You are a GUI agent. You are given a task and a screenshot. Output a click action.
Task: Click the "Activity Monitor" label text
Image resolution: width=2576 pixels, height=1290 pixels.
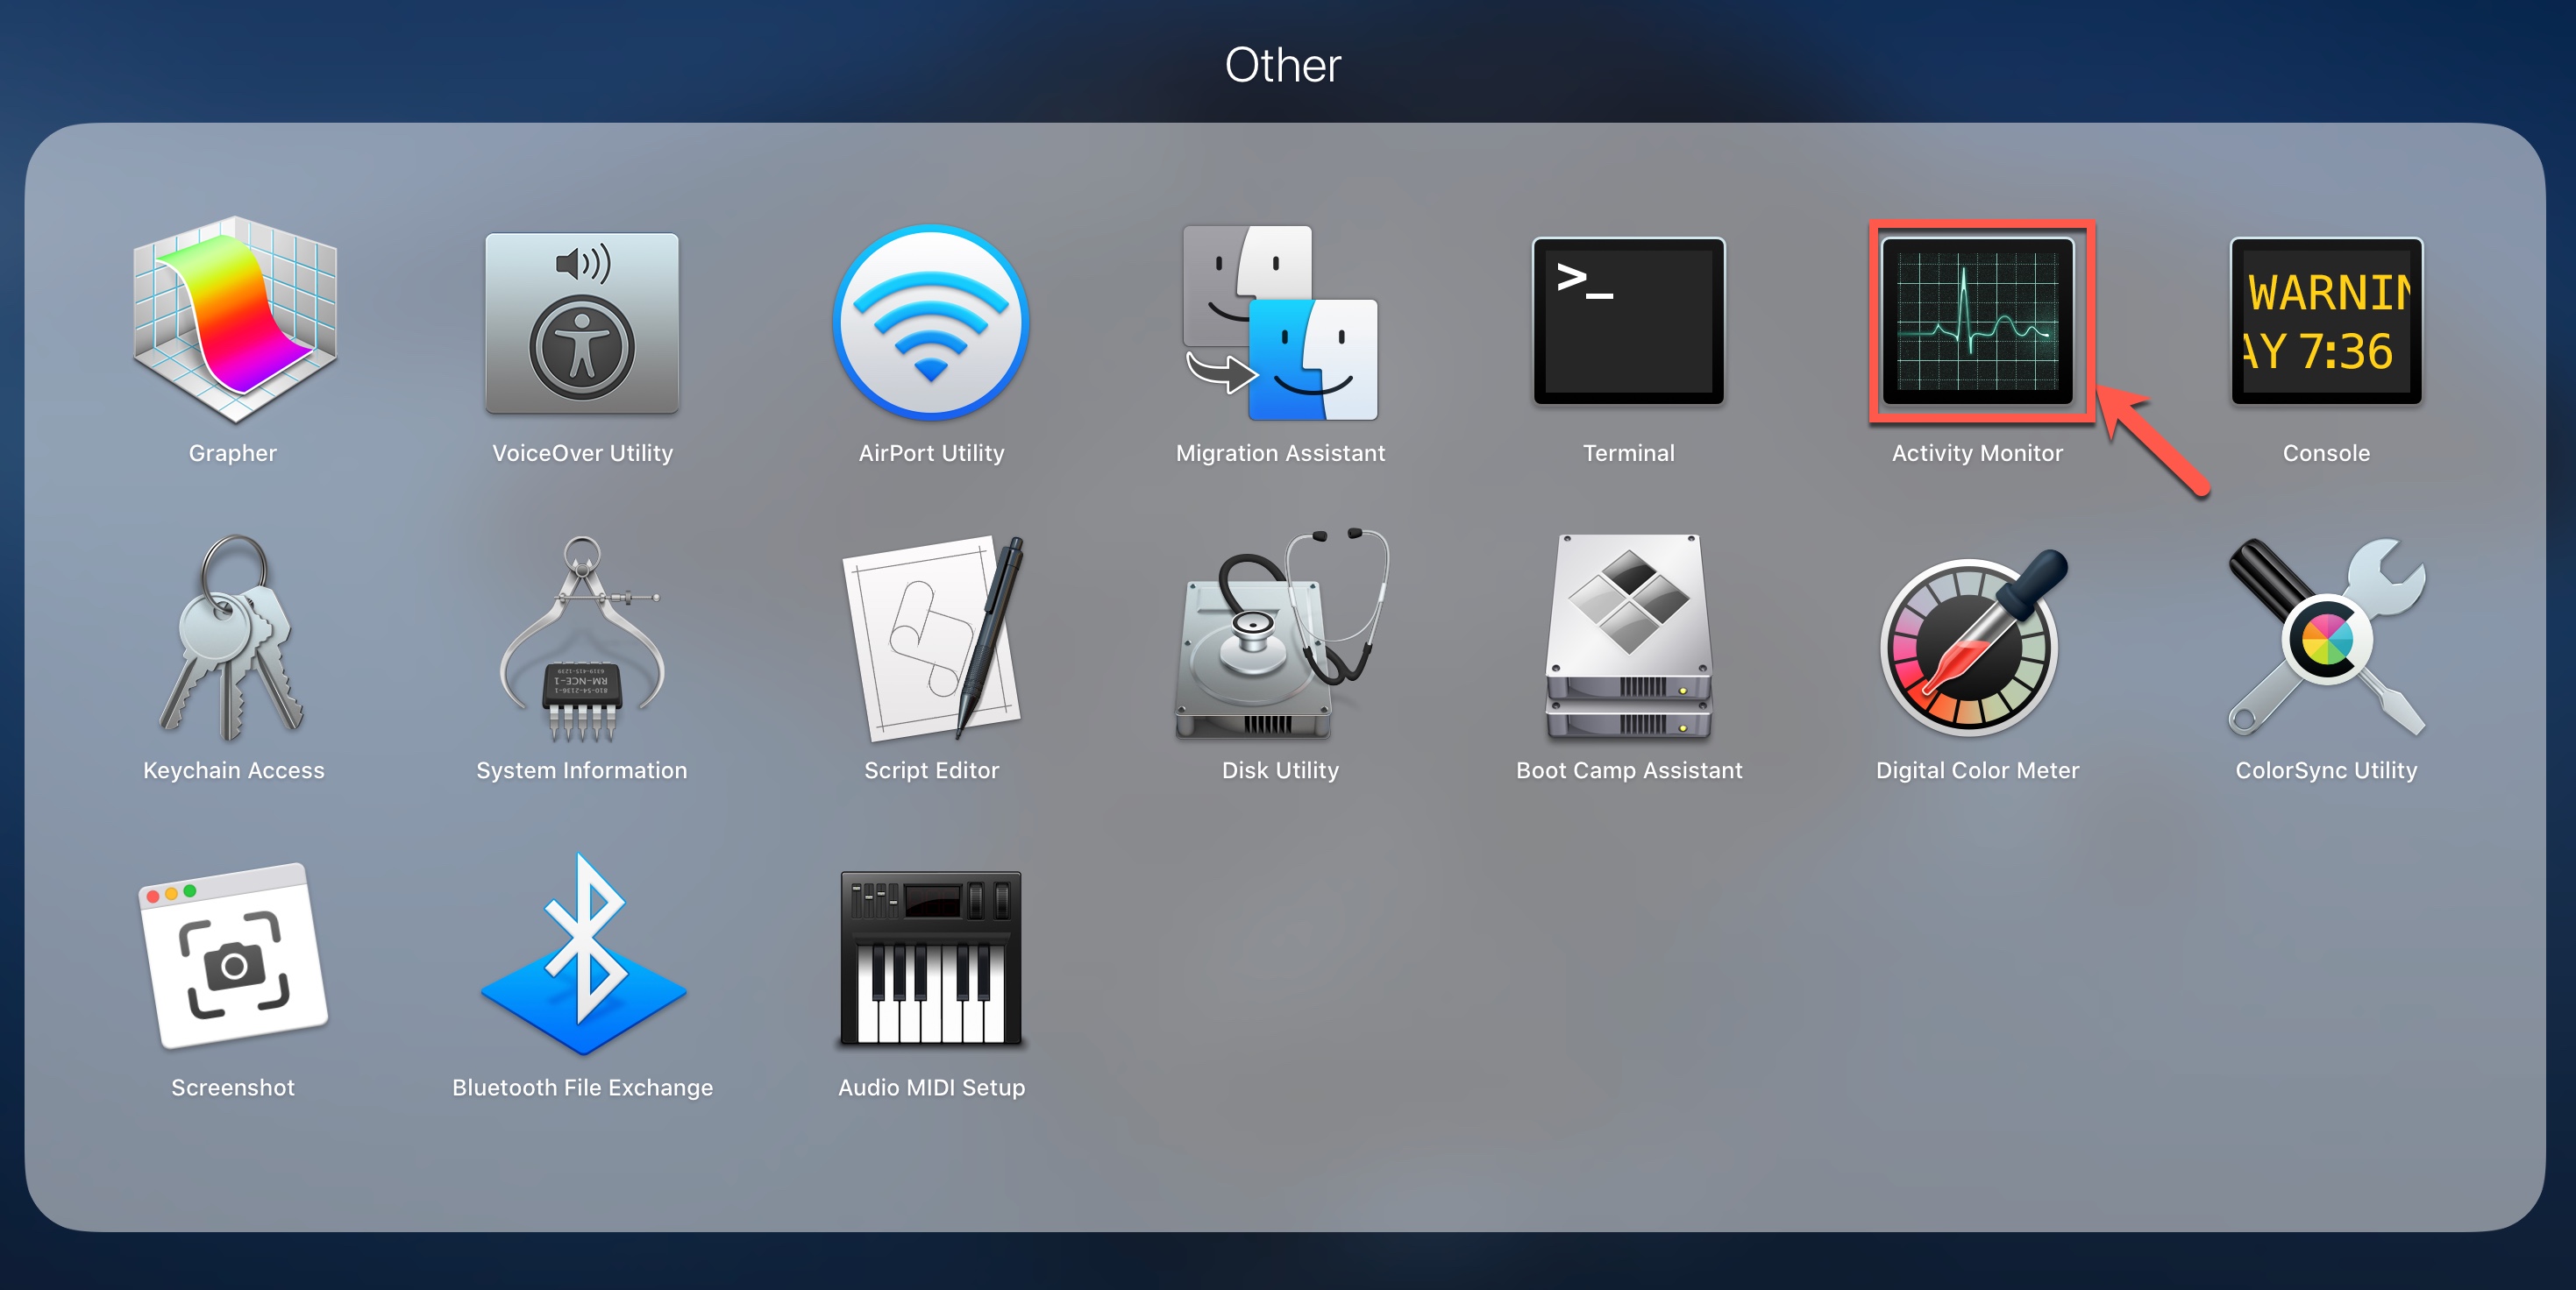1978,453
